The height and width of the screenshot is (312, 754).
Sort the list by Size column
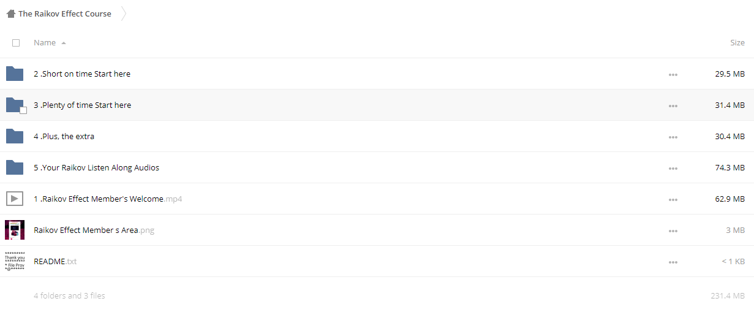(x=737, y=43)
